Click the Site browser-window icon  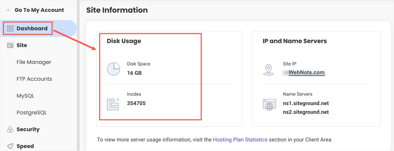click(x=10, y=45)
